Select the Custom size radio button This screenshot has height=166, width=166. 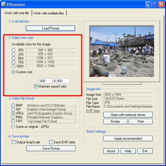(13, 72)
